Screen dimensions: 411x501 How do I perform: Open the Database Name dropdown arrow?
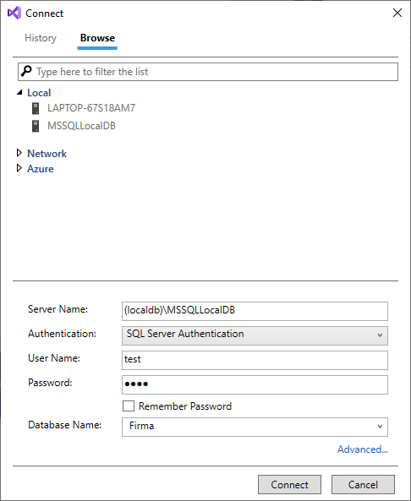pos(380,427)
